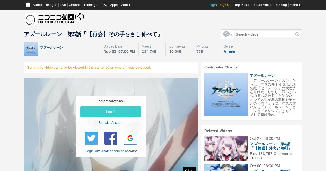Open the Blomaga menu item
Image resolution: width=326 pixels, height=171 pixels.
(91, 5)
